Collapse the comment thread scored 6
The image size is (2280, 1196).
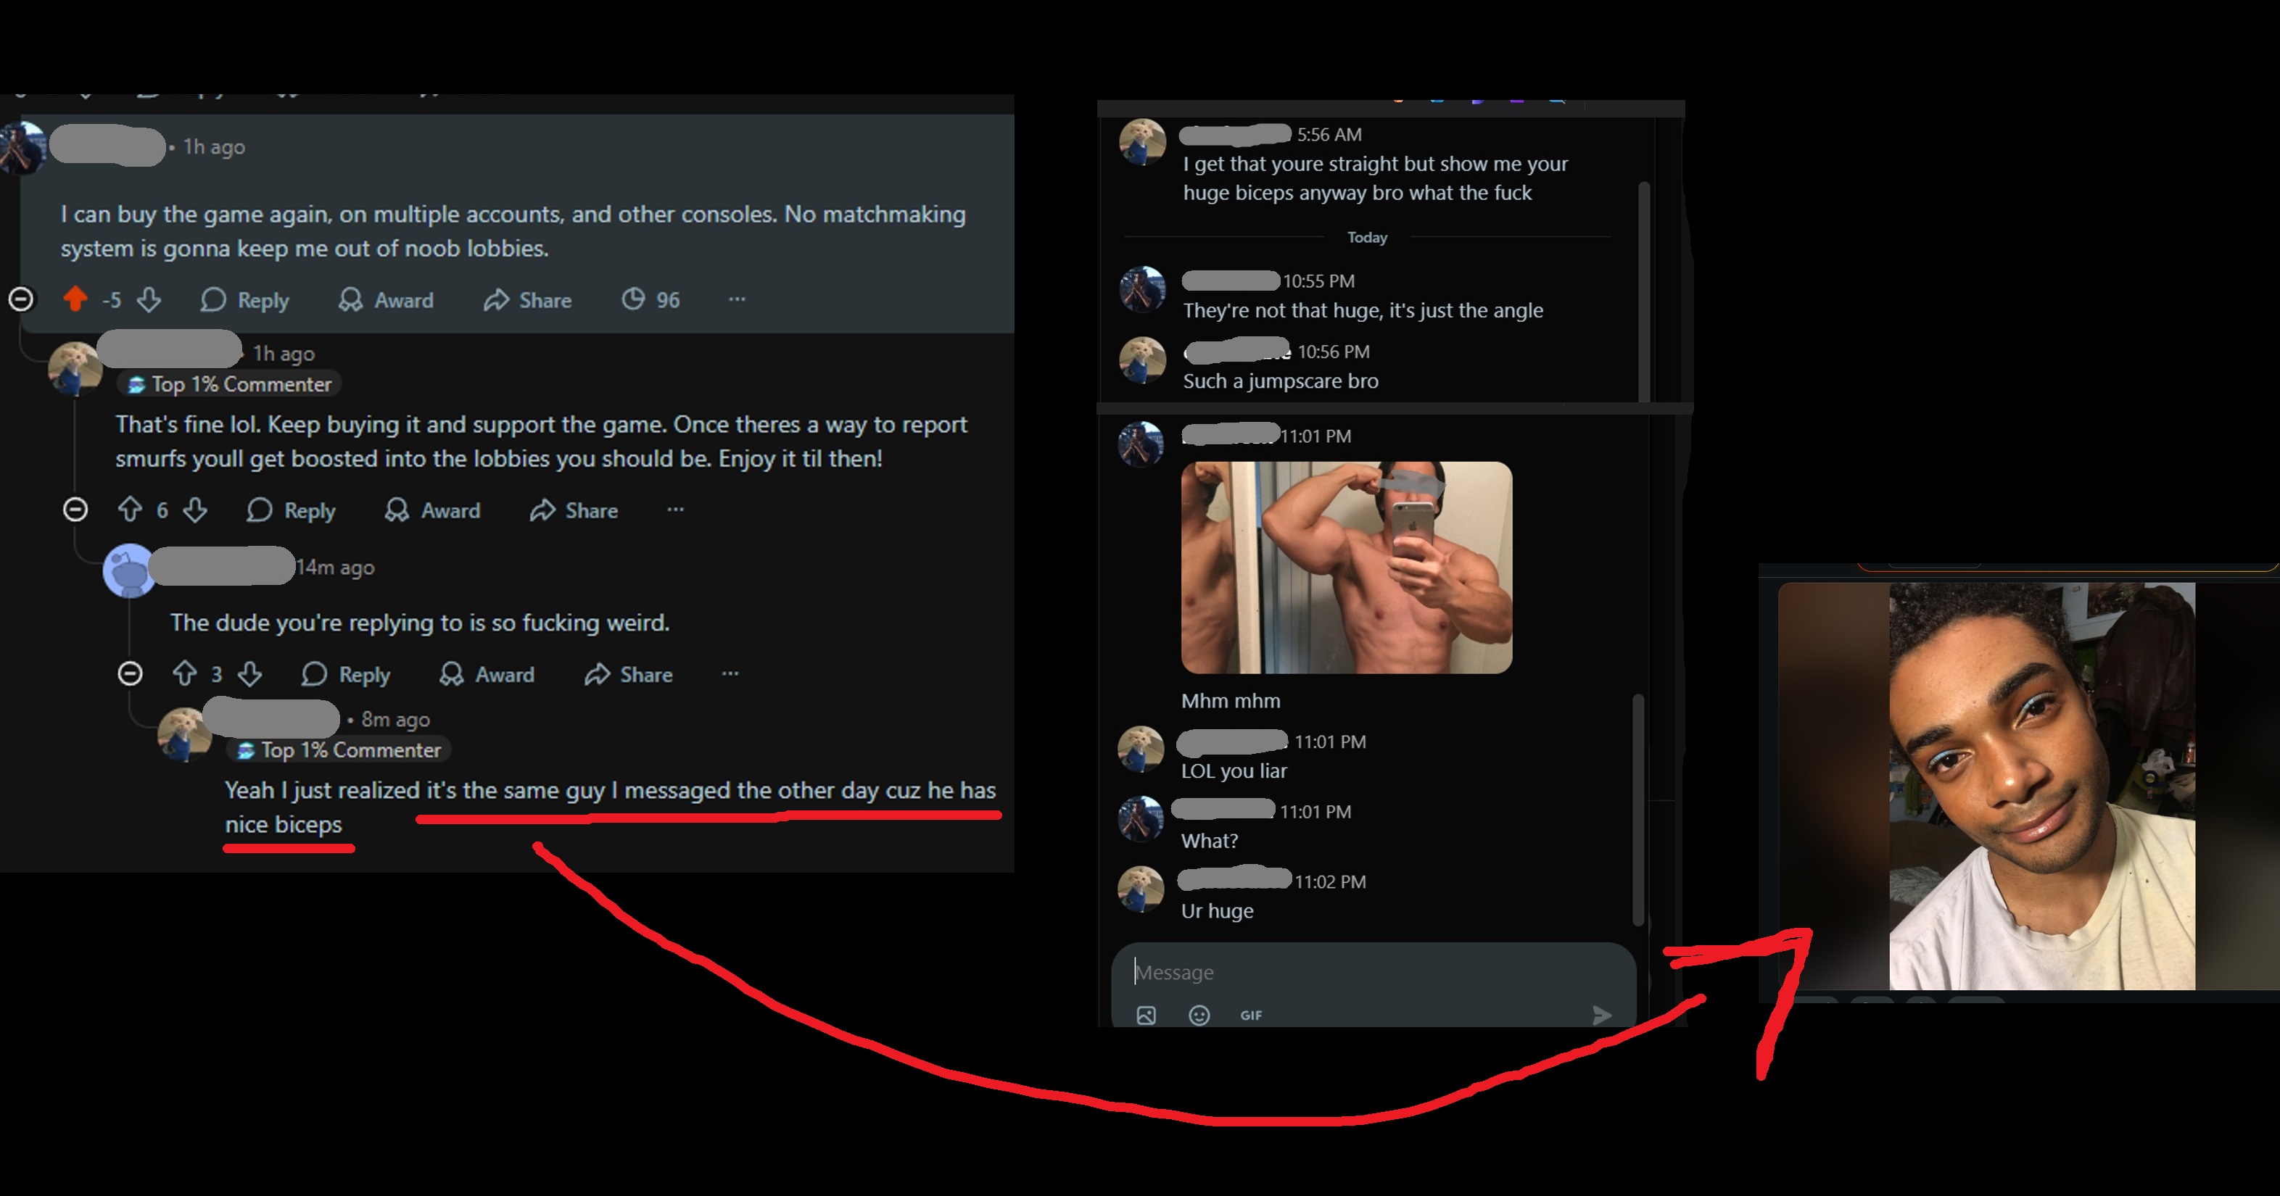point(75,510)
